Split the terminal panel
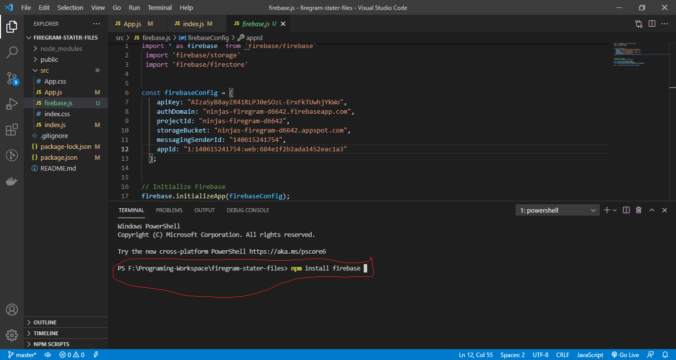Screen dimensions: 676x360 (x=626, y=210)
